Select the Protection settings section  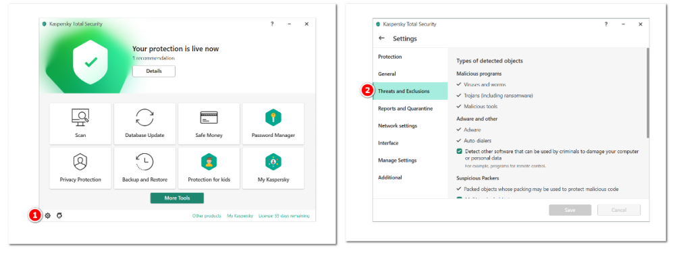click(x=410, y=57)
